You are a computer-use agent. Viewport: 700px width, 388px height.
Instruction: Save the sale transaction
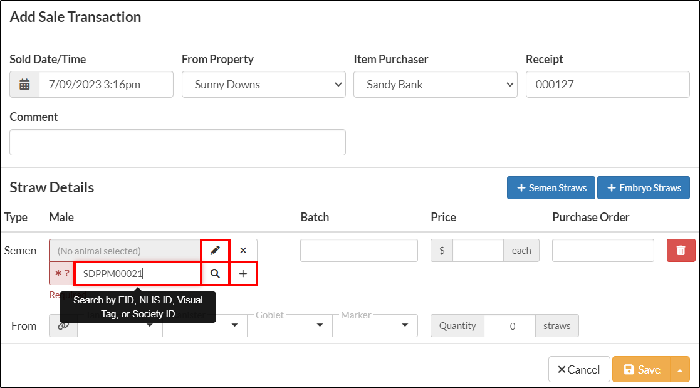click(x=642, y=370)
